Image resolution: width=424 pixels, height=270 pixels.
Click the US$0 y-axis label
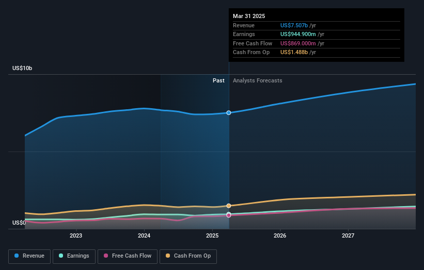point(19,223)
